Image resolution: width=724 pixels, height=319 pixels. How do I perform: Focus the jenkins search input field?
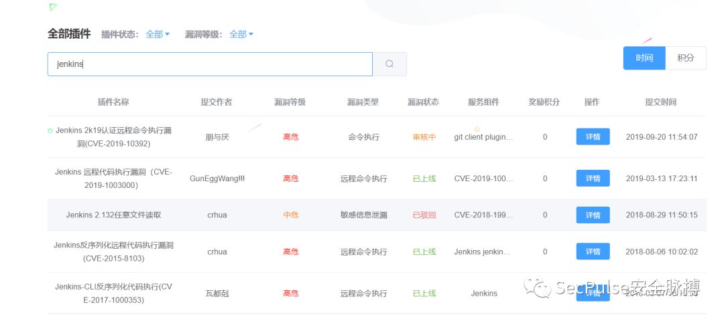click(x=210, y=64)
